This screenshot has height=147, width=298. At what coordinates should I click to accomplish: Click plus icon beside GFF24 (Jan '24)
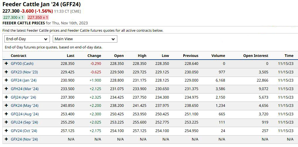click(x=6, y=80)
